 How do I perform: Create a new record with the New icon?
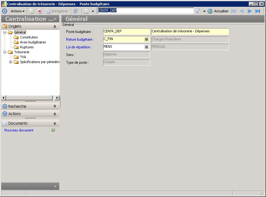click(32, 11)
